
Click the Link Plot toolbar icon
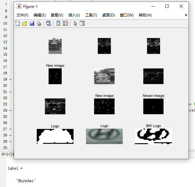[49, 23]
